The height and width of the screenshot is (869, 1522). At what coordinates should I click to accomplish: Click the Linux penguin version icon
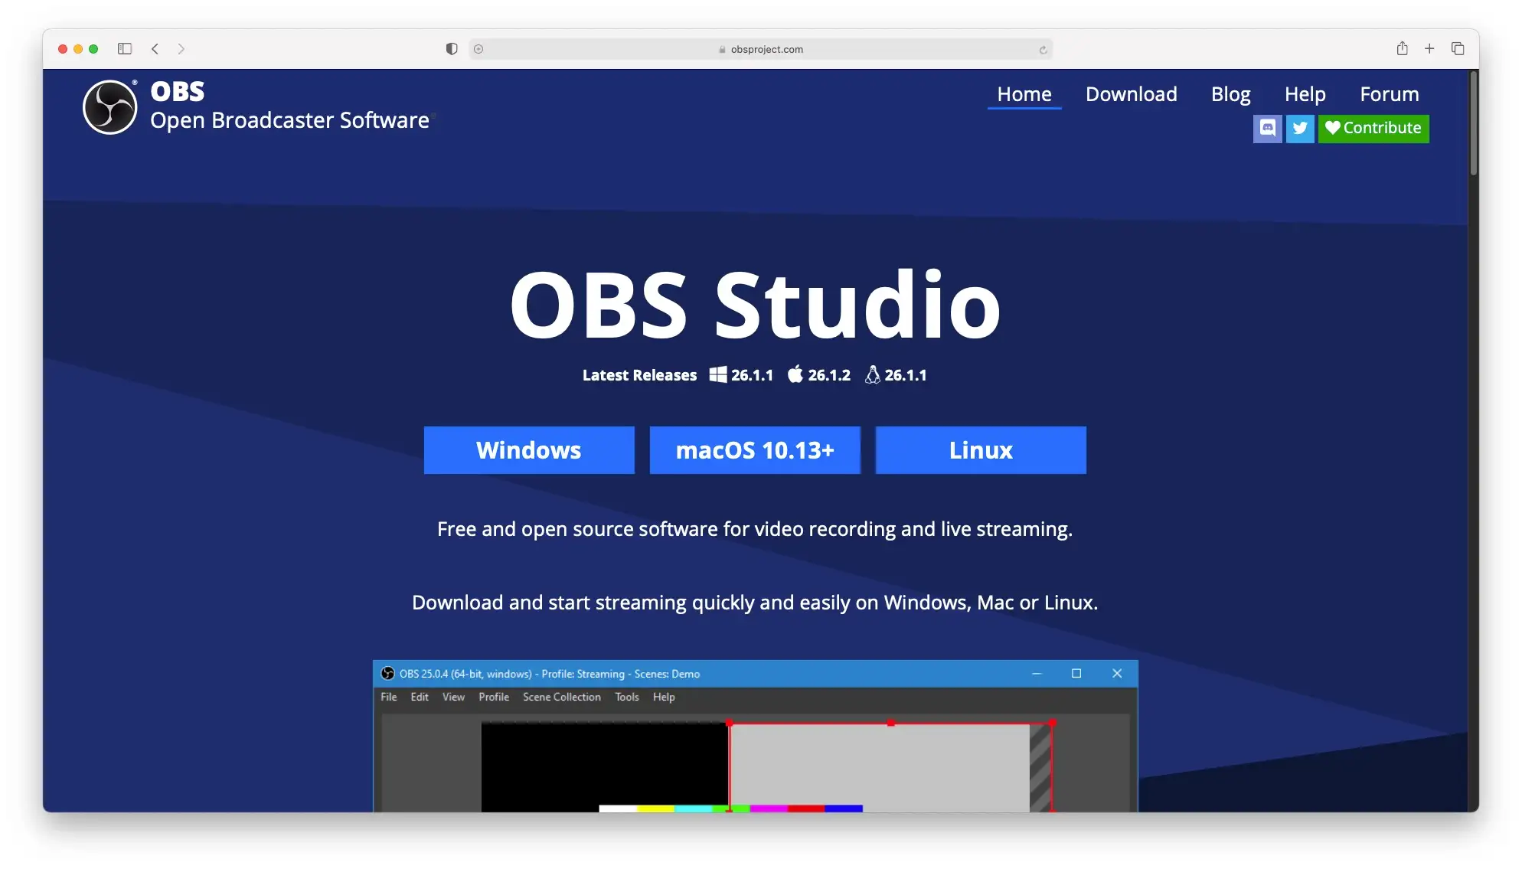click(870, 374)
